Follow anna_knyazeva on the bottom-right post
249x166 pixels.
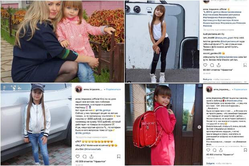[x=241, y=89]
